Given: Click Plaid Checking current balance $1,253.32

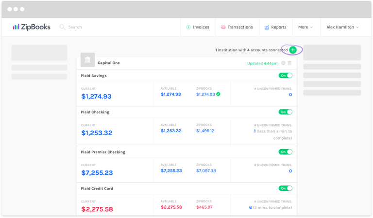Looking at the screenshot, I should pyautogui.click(x=97, y=133).
